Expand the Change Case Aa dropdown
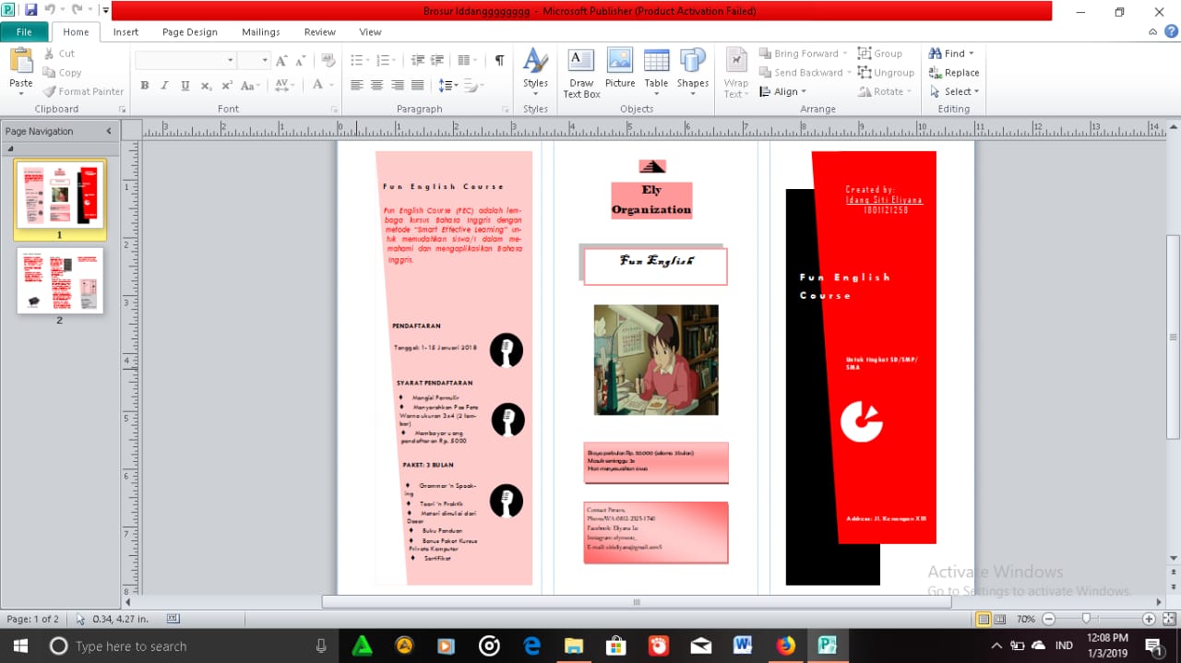Viewport: 1181px width, 663px height. tap(250, 85)
